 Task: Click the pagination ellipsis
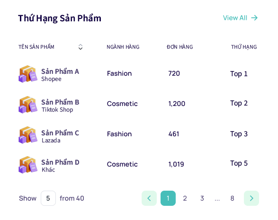[217, 199]
